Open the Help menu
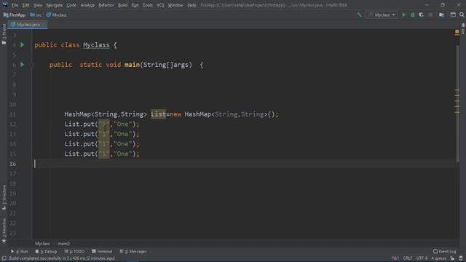 coord(191,5)
